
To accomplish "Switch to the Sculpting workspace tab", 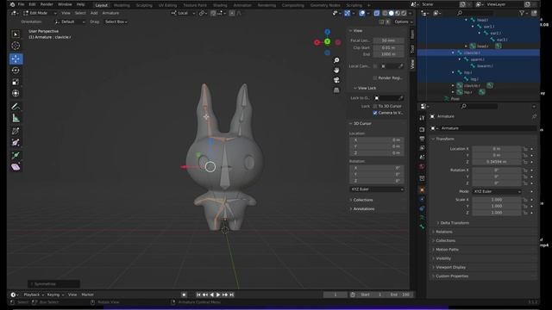I will tap(144, 5).
